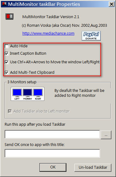
Task: Select the PRIMARY monitor icon
Action: click(28, 94)
